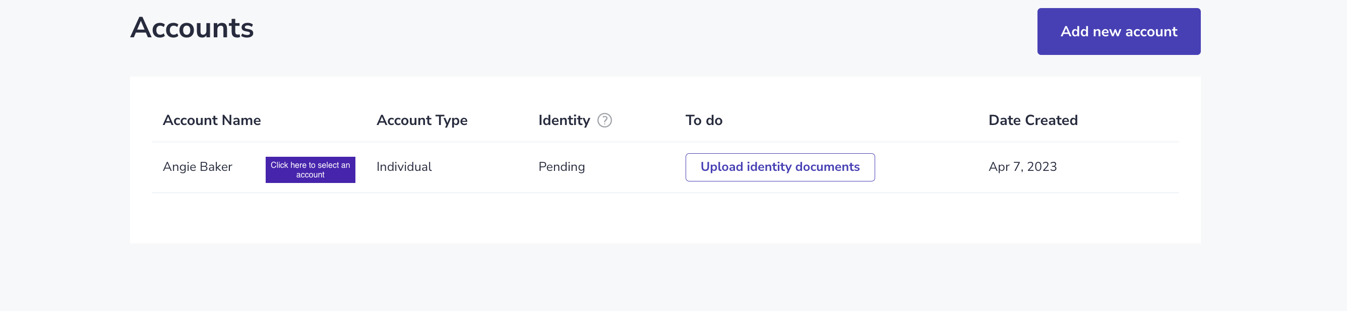Select the Angie Baker table row
The width and height of the screenshot is (1347, 311).
point(665,167)
